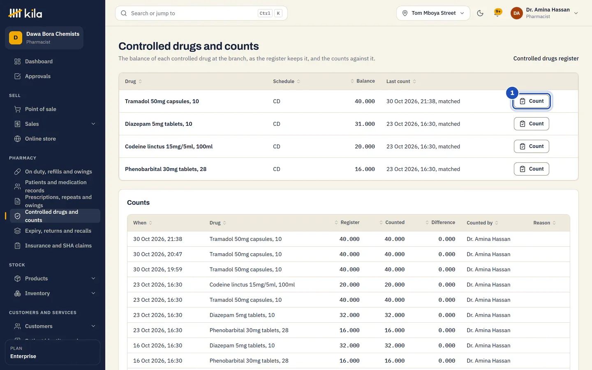592x370 pixels.
Task: Click the Prescriptions, repeats and owings icon
Action: tap(17, 201)
